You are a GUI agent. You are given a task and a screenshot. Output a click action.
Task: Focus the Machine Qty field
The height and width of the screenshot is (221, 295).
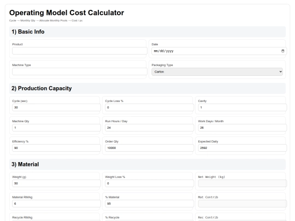click(x=56, y=128)
